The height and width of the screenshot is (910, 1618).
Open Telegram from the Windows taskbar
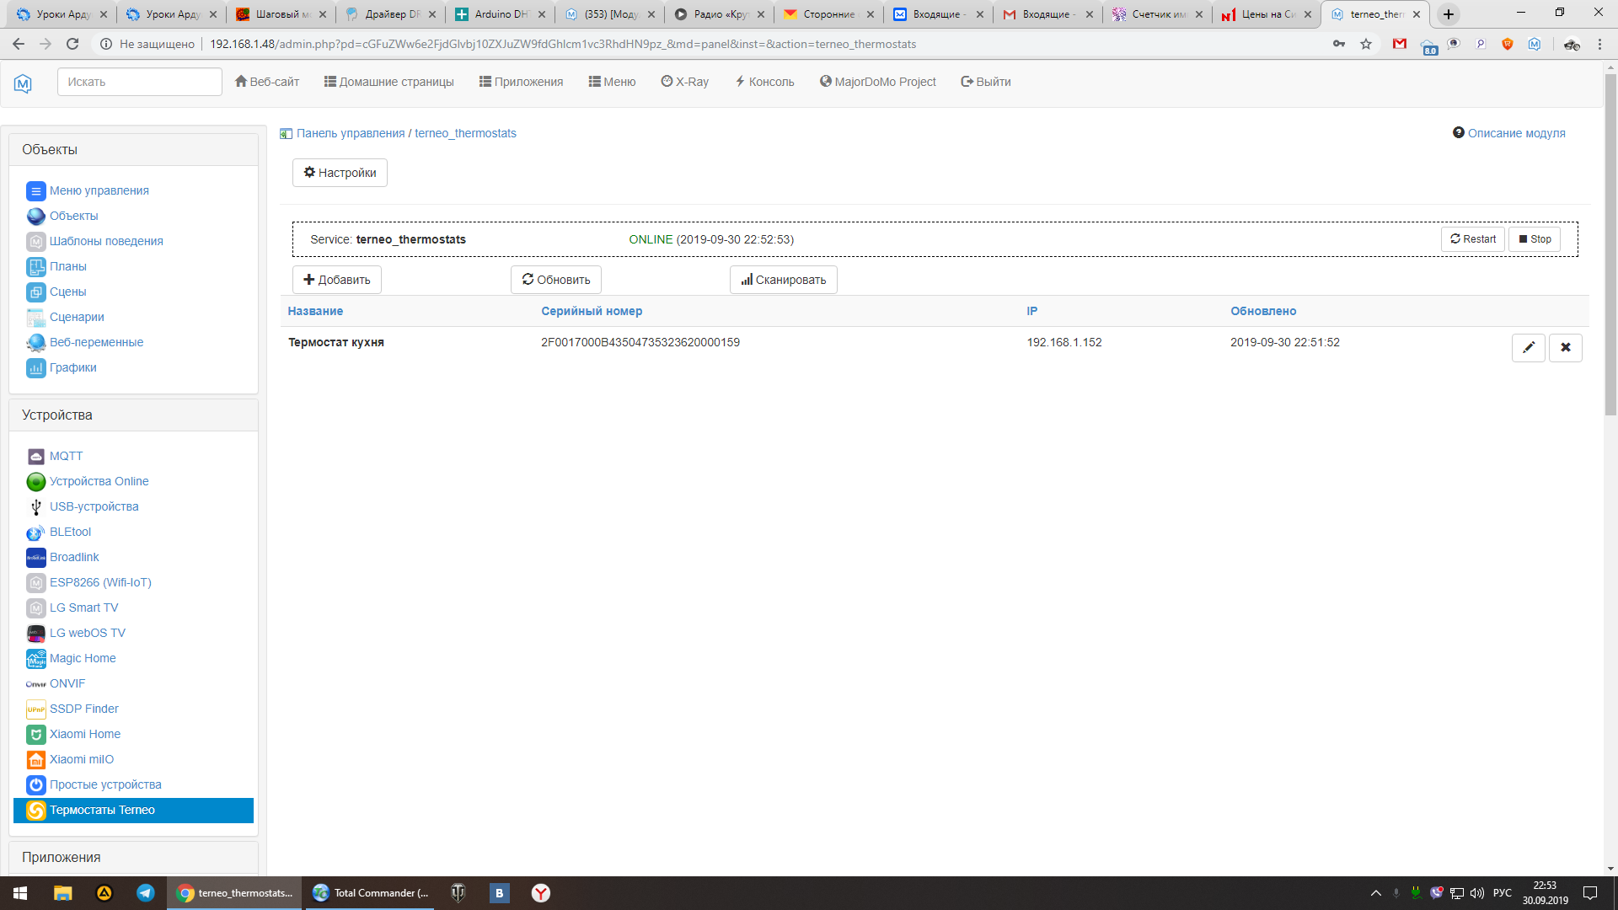click(x=145, y=893)
